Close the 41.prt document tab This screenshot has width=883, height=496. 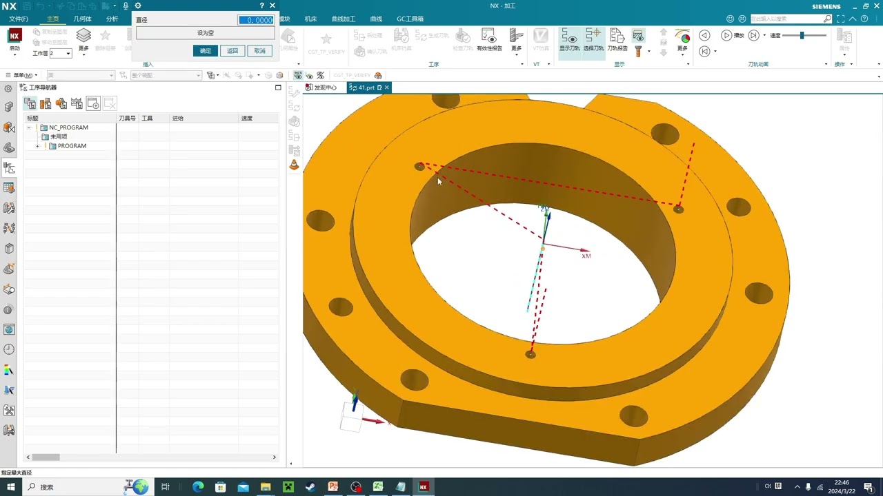click(387, 87)
